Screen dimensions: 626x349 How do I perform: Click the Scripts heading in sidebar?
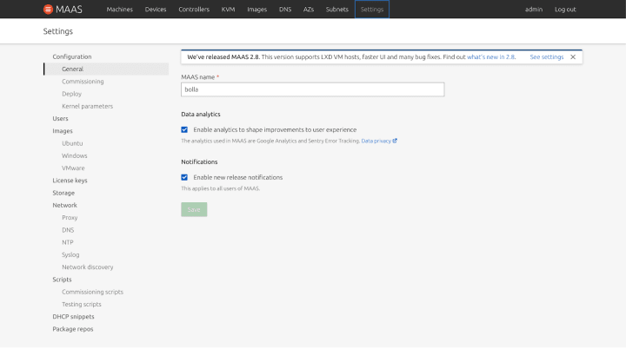point(62,280)
